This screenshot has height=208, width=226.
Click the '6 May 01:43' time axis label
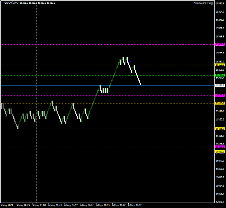pos(55,205)
